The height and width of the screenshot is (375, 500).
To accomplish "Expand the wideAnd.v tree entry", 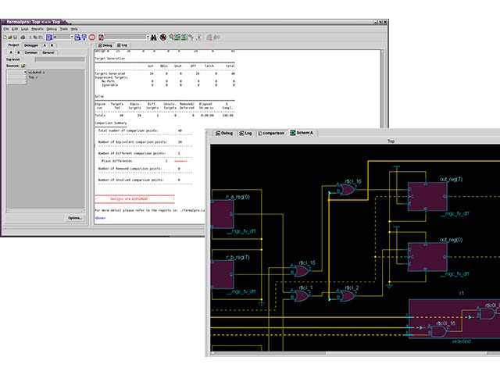I will coord(25,73).
